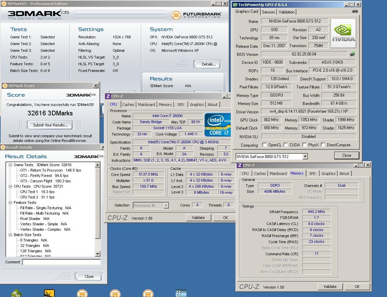
Task: Collapse the Game Tests tree node
Action: click(x=10, y=165)
